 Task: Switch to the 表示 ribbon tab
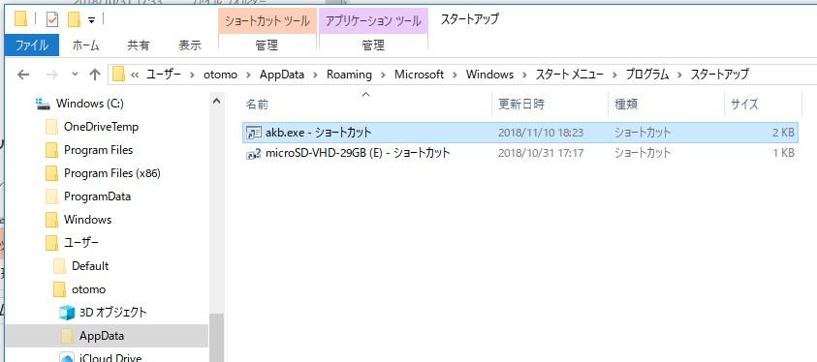click(190, 45)
